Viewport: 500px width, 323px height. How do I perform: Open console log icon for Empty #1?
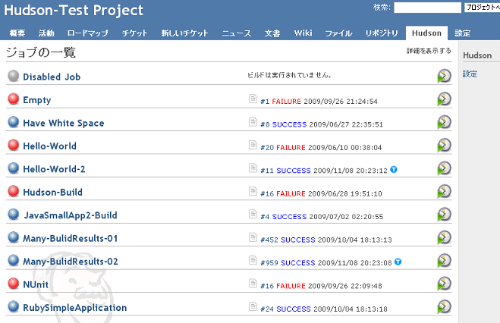point(253,99)
